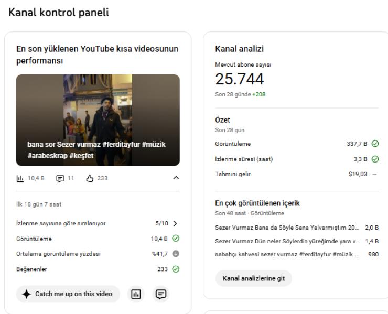Open the Sezer Vurmaz Bana da Söyle video
This screenshot has height=314, width=388.
(287, 228)
